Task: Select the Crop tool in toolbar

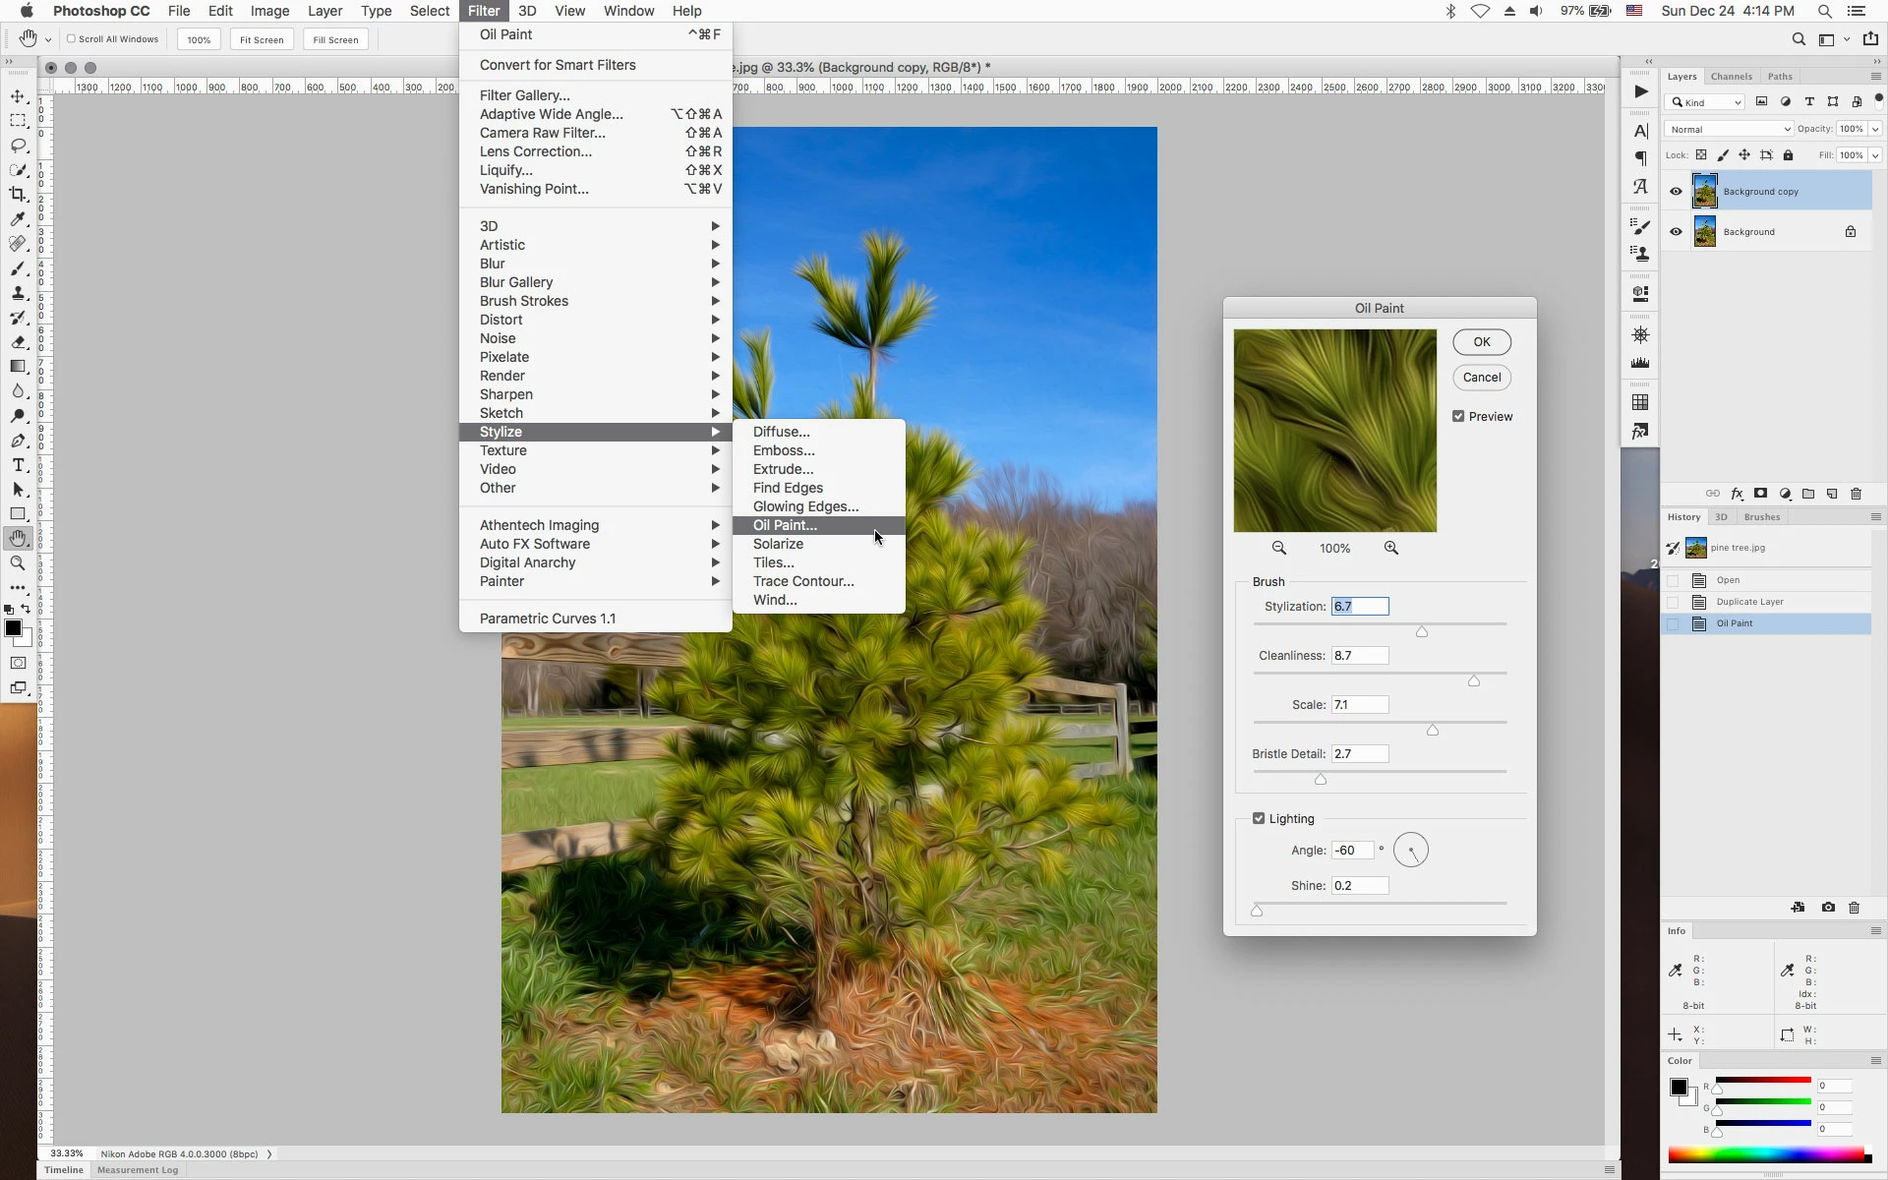Action: (18, 195)
